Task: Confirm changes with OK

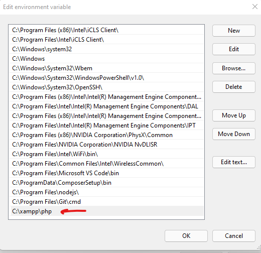Action: 186,236
